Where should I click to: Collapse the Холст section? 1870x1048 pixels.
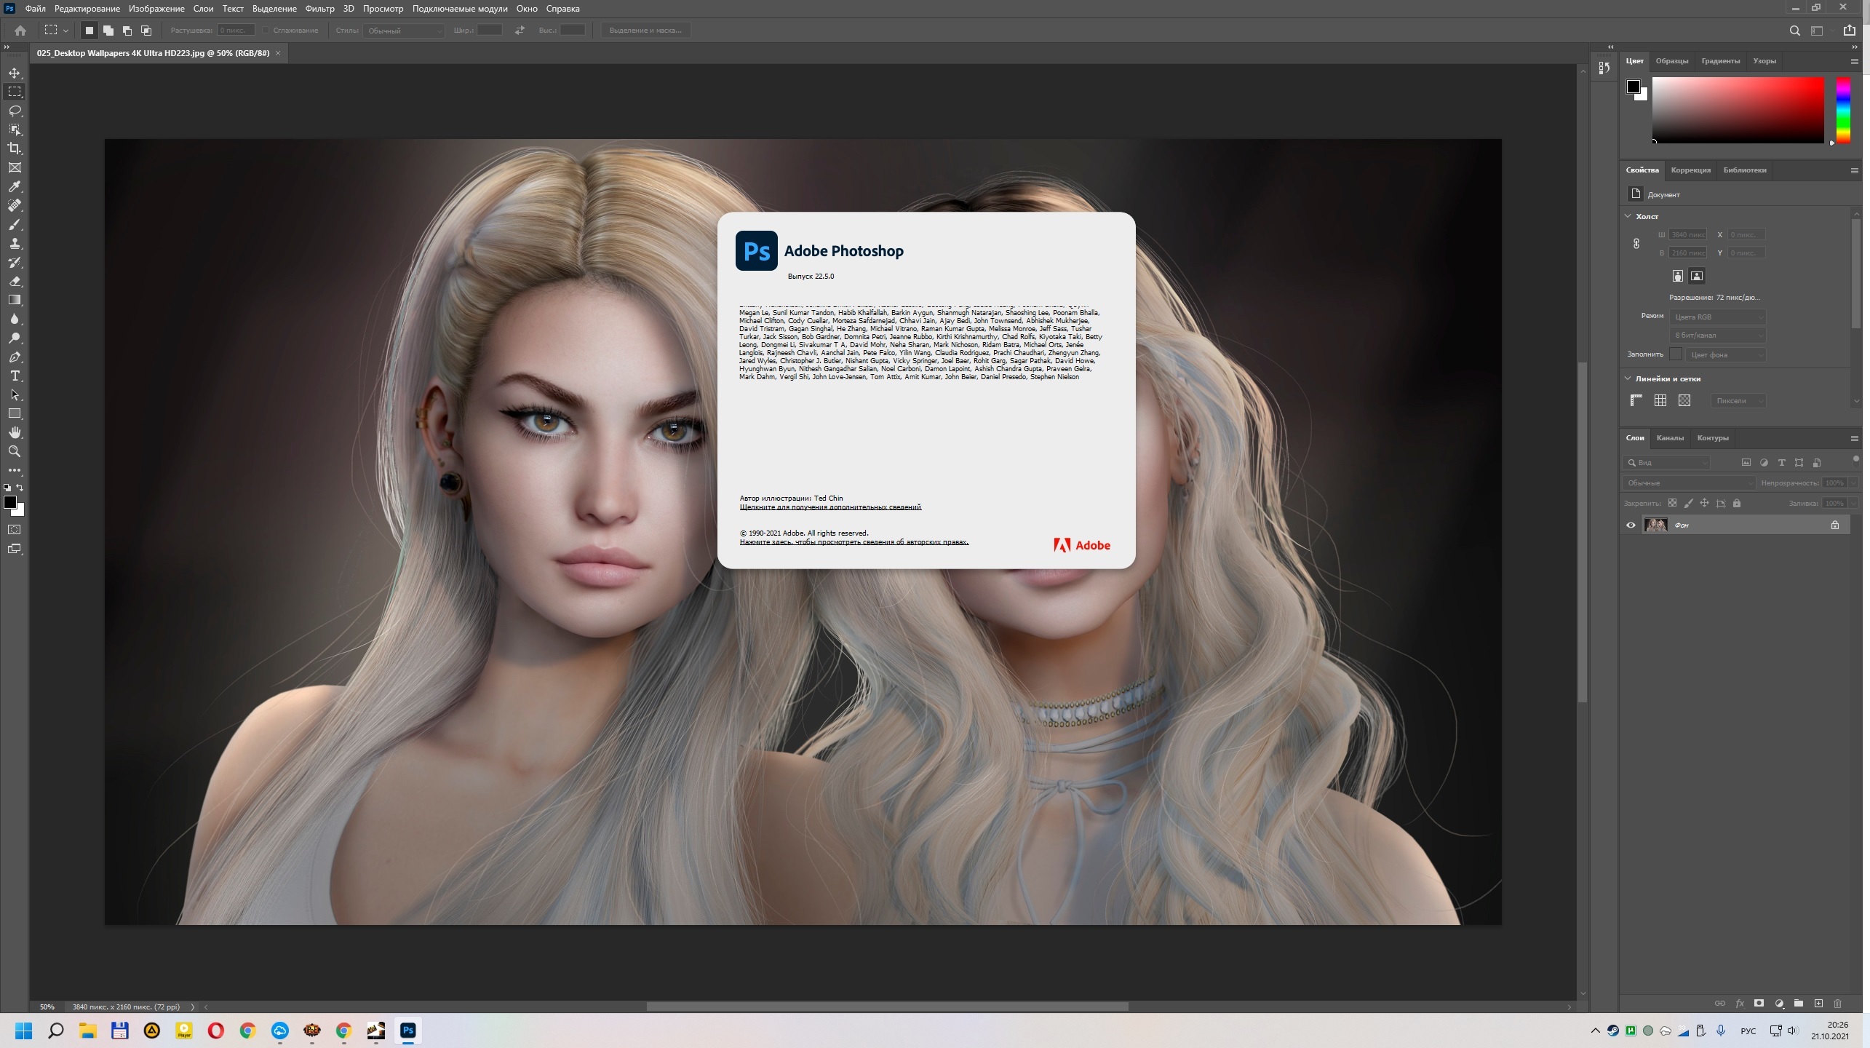coord(1628,216)
